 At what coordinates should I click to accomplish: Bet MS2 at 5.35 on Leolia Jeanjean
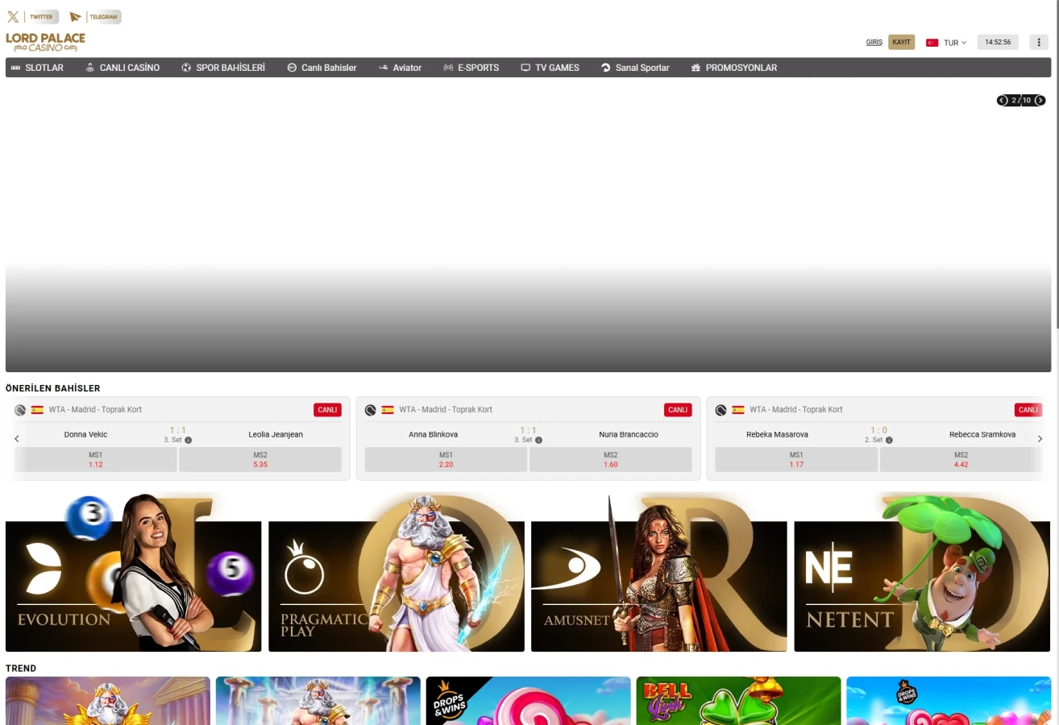tap(260, 460)
